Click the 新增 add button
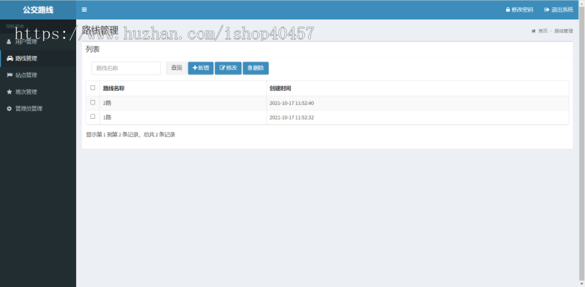585x287 pixels. (201, 68)
